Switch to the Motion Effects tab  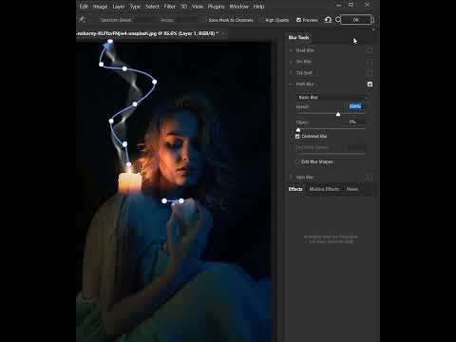(x=324, y=189)
